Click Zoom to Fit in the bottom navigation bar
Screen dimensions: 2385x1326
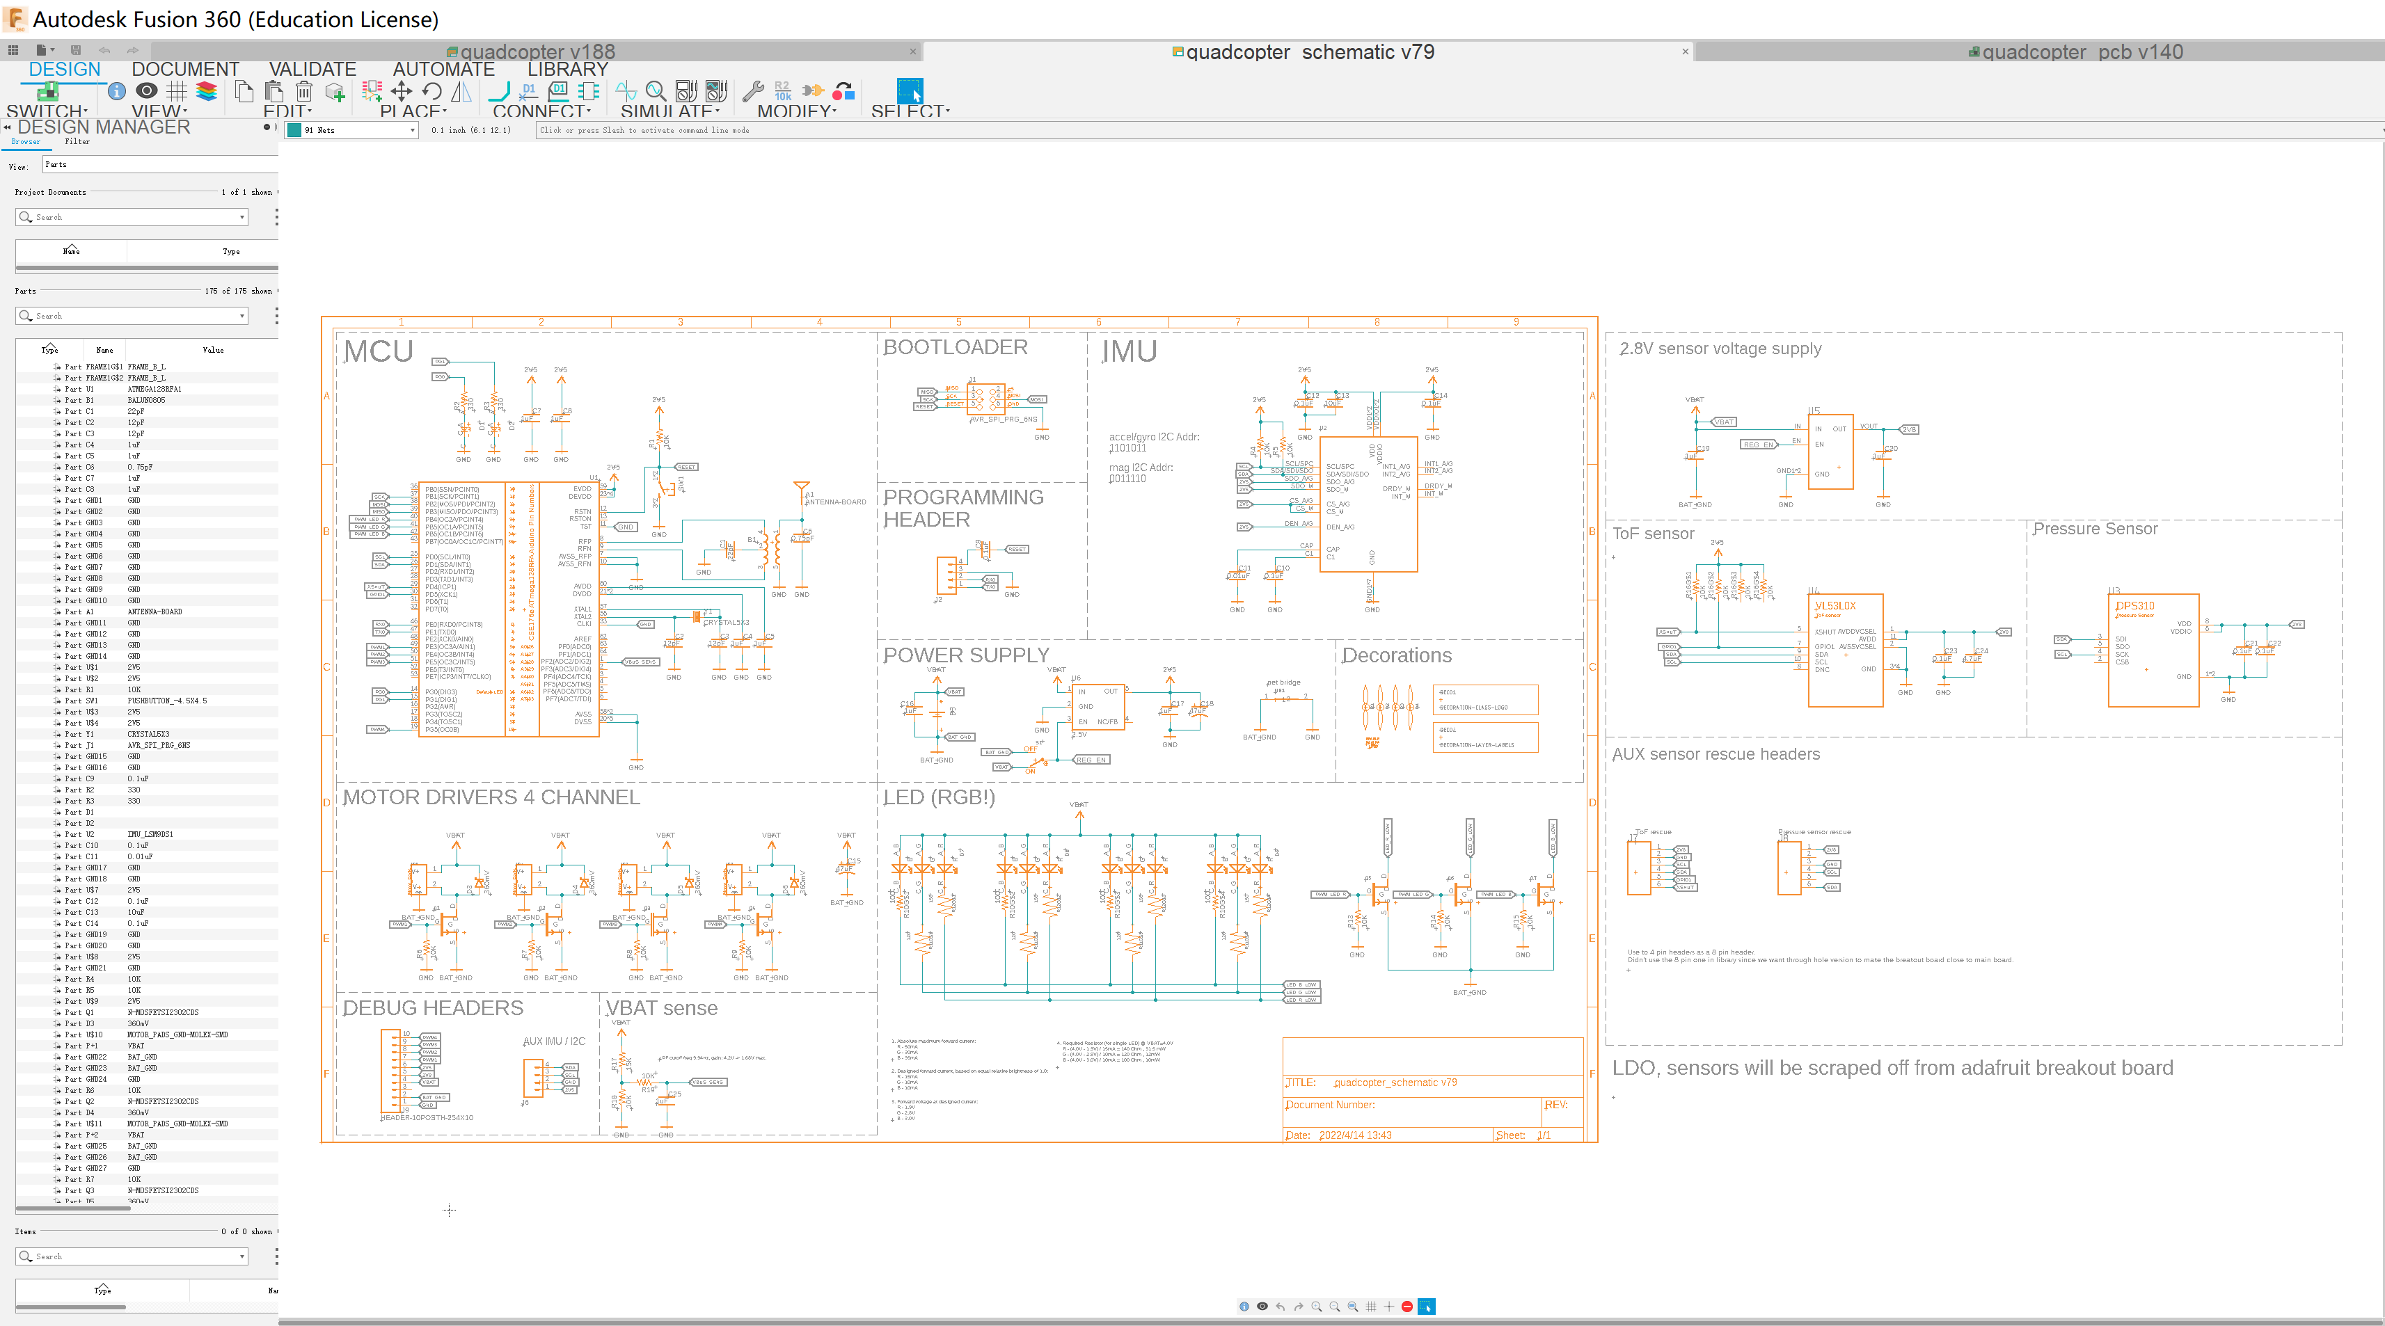point(1353,1307)
